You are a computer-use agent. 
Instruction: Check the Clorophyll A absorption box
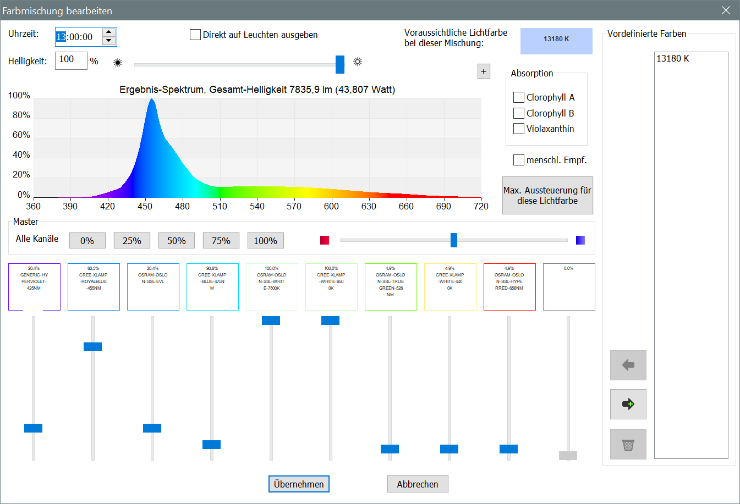518,97
